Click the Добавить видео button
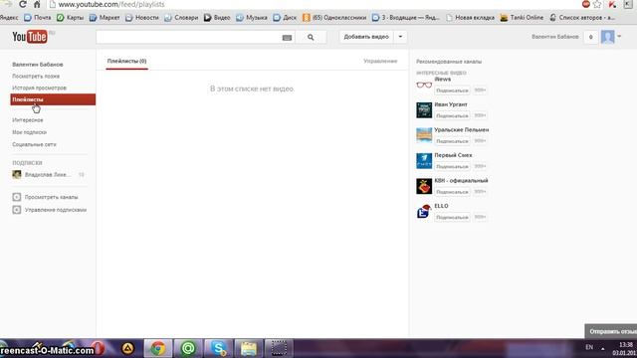Image resolution: width=637 pixels, height=358 pixels. click(366, 37)
